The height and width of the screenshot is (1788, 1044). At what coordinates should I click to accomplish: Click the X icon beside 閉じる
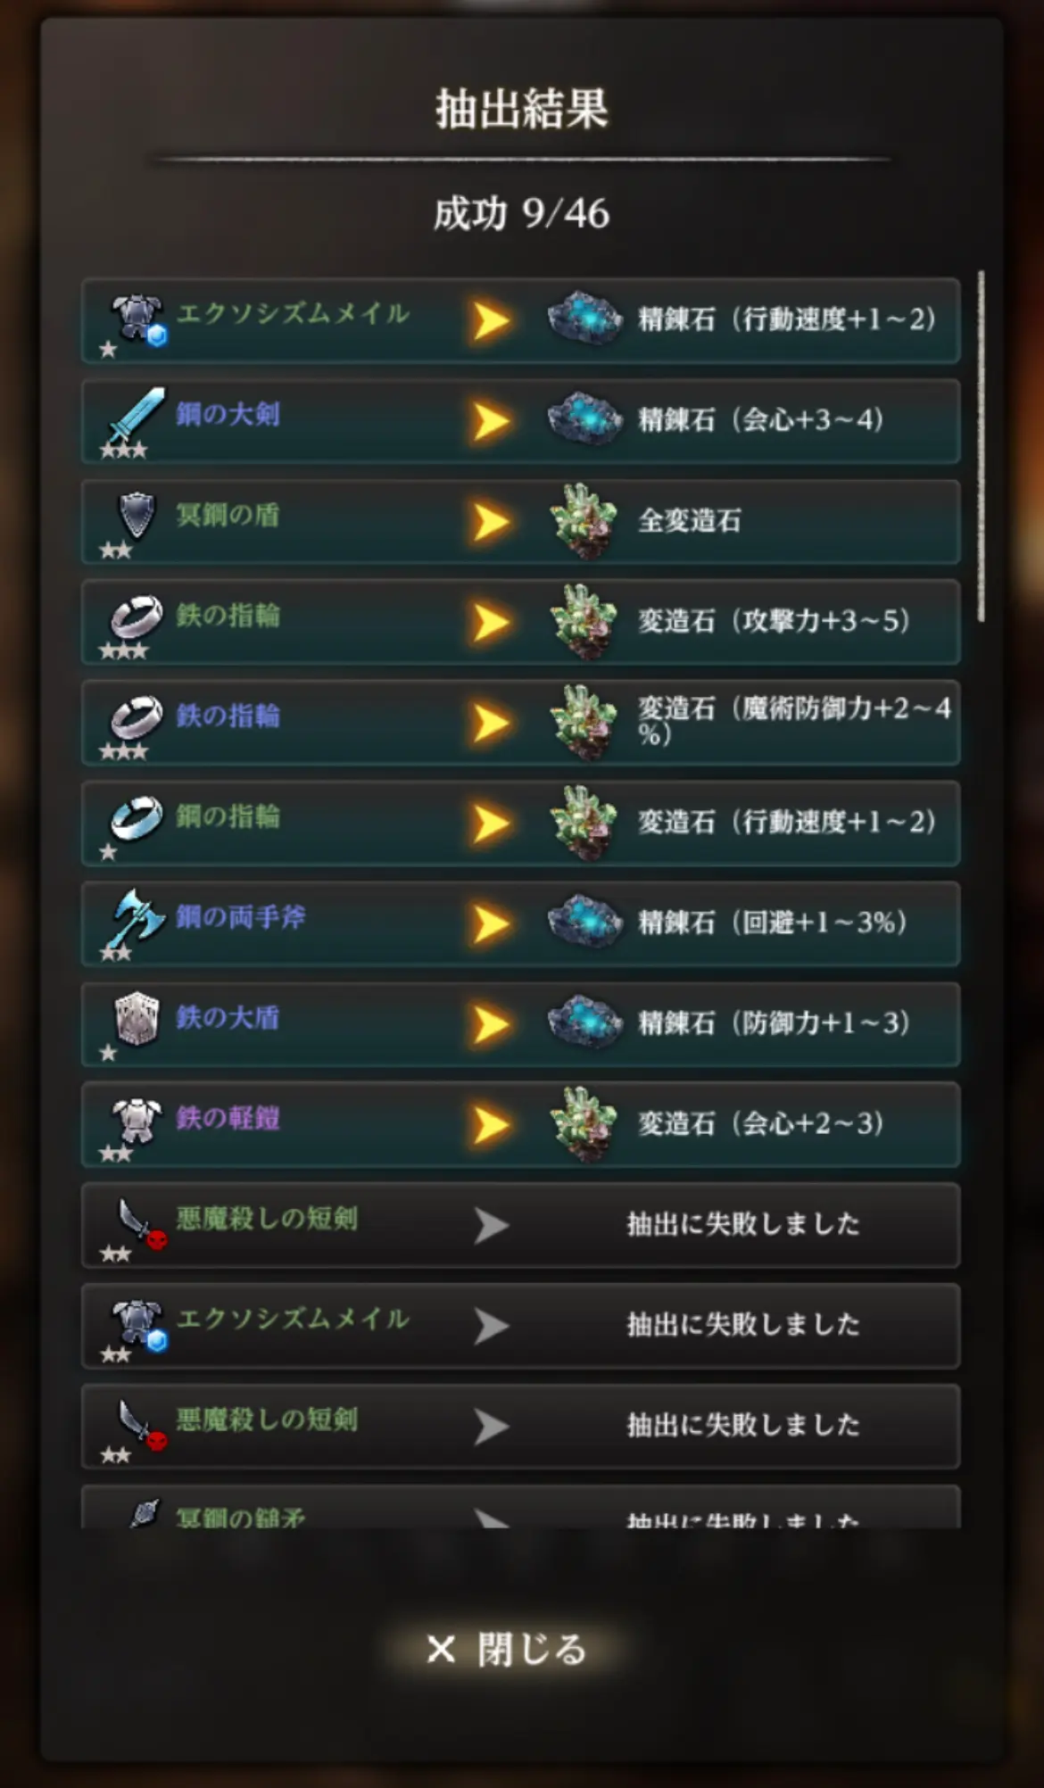(x=441, y=1649)
